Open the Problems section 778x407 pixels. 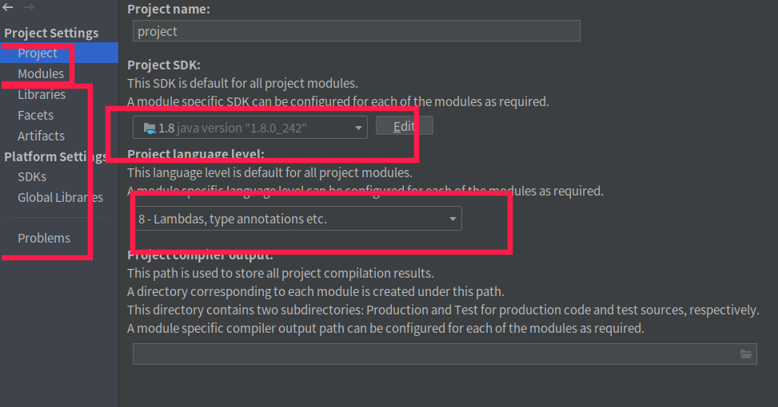point(44,238)
